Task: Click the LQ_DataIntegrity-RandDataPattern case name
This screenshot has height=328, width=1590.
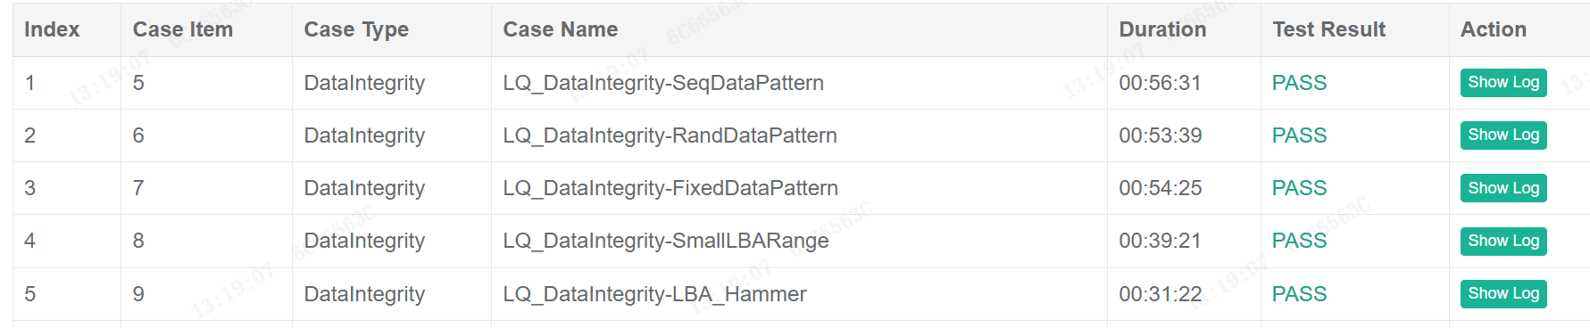Action: pos(670,135)
